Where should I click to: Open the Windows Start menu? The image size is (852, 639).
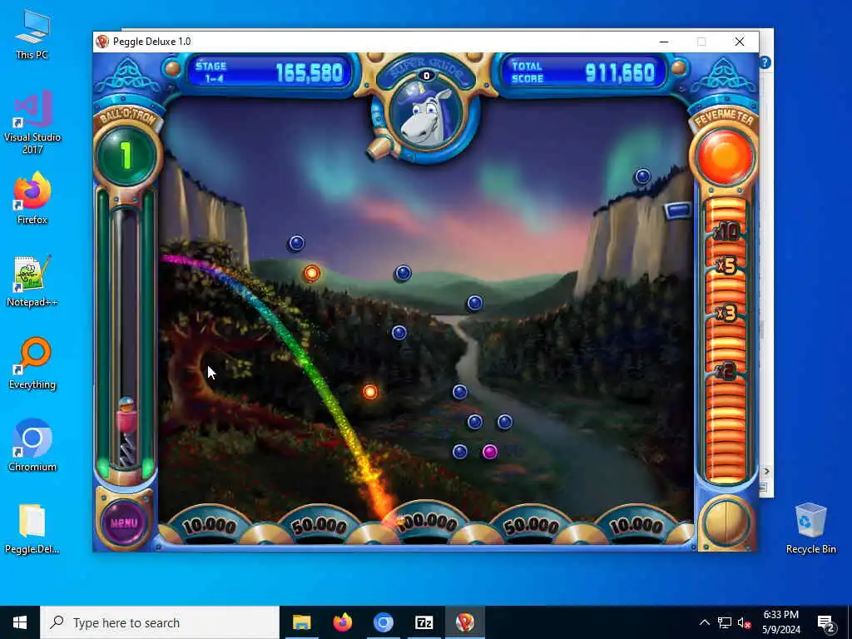click(20, 622)
